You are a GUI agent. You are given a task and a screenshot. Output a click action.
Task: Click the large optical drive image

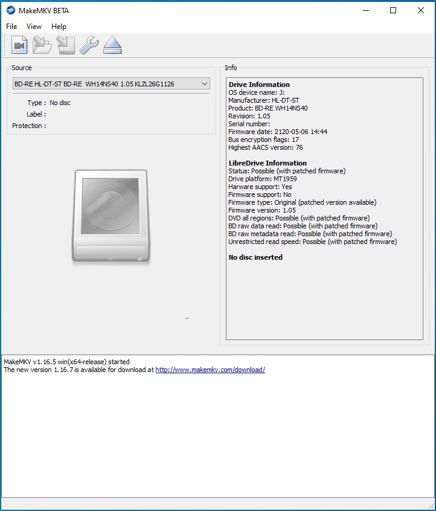111,216
